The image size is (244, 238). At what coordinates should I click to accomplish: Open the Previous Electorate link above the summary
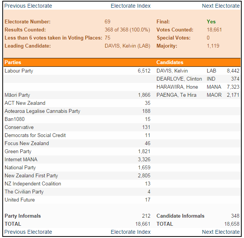pyautogui.click(x=28, y=6)
